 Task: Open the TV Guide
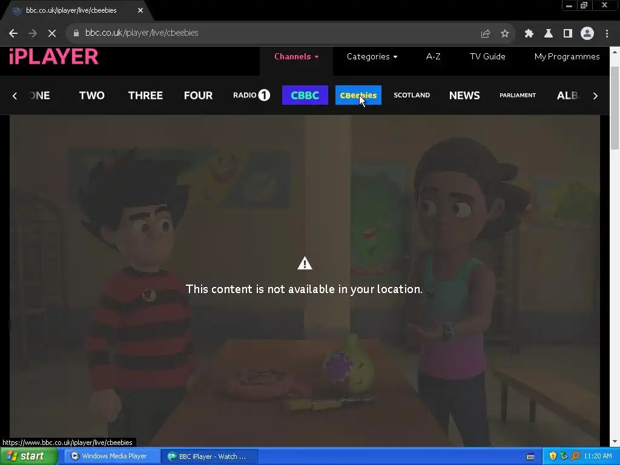(x=487, y=56)
